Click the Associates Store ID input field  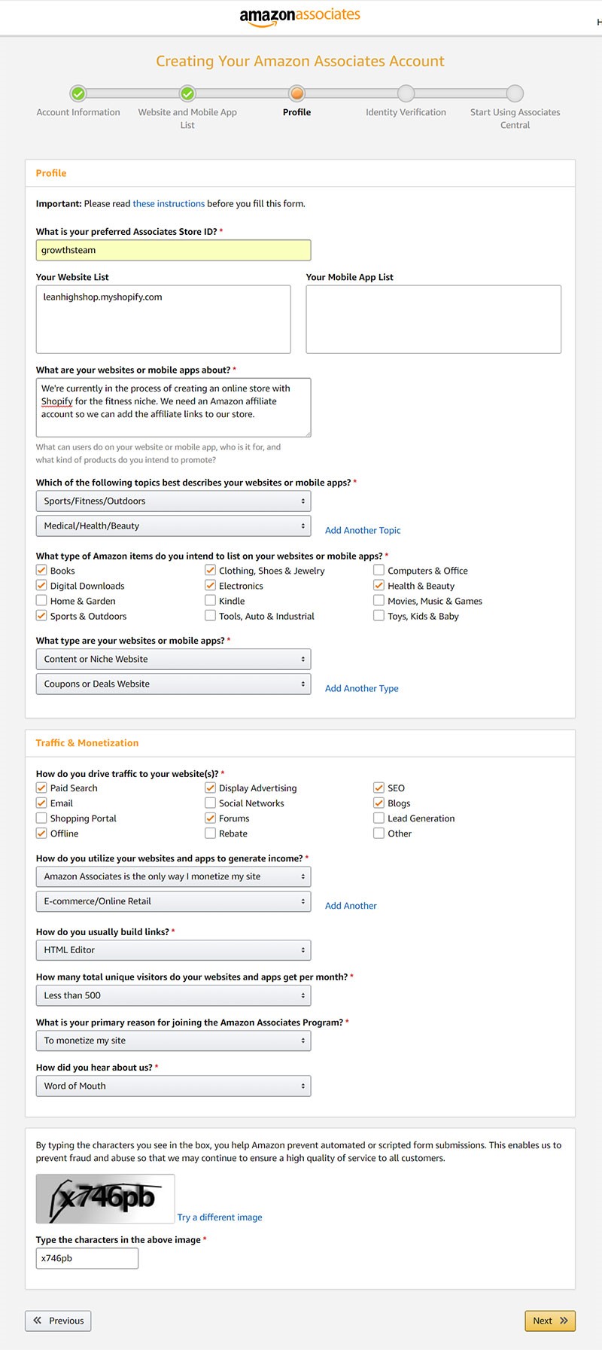(x=173, y=249)
